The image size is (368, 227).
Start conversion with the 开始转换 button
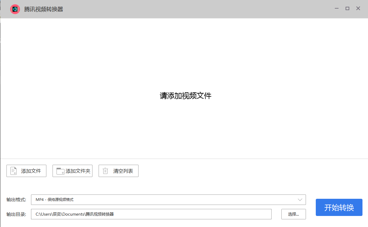point(339,207)
